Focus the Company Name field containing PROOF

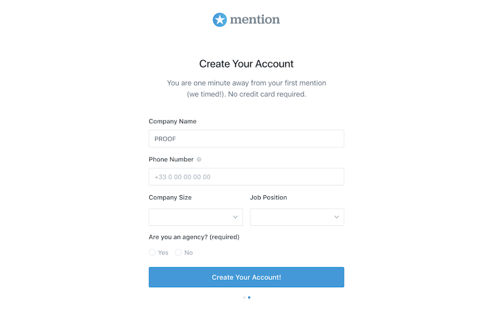tap(246, 139)
